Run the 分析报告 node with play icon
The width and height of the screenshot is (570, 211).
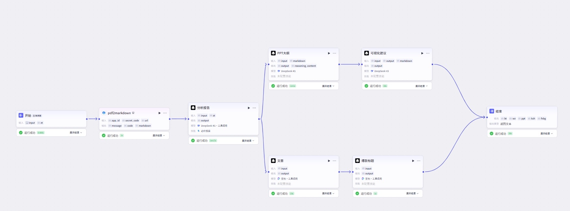(249, 108)
